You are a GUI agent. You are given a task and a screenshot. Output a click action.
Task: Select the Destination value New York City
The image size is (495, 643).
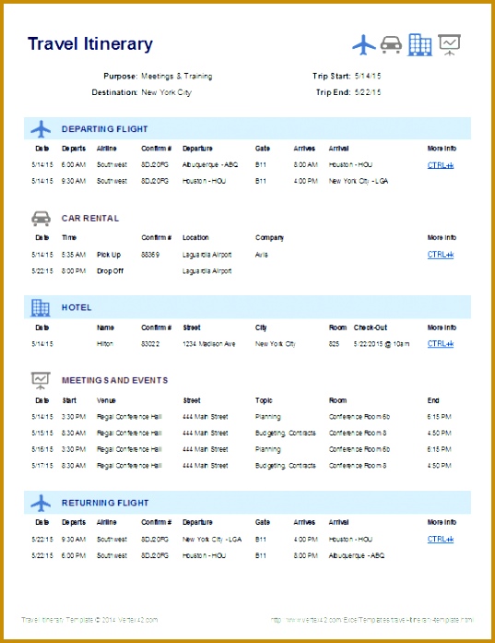click(166, 92)
